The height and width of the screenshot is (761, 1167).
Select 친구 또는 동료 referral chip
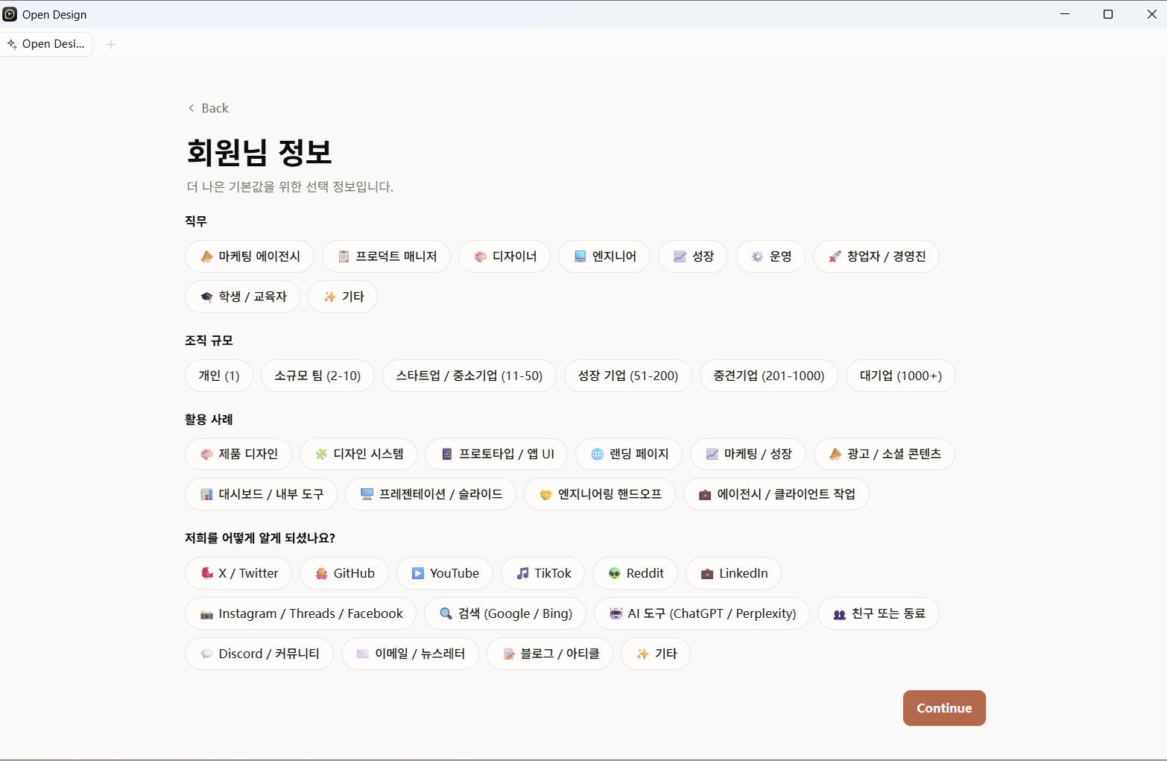click(879, 613)
